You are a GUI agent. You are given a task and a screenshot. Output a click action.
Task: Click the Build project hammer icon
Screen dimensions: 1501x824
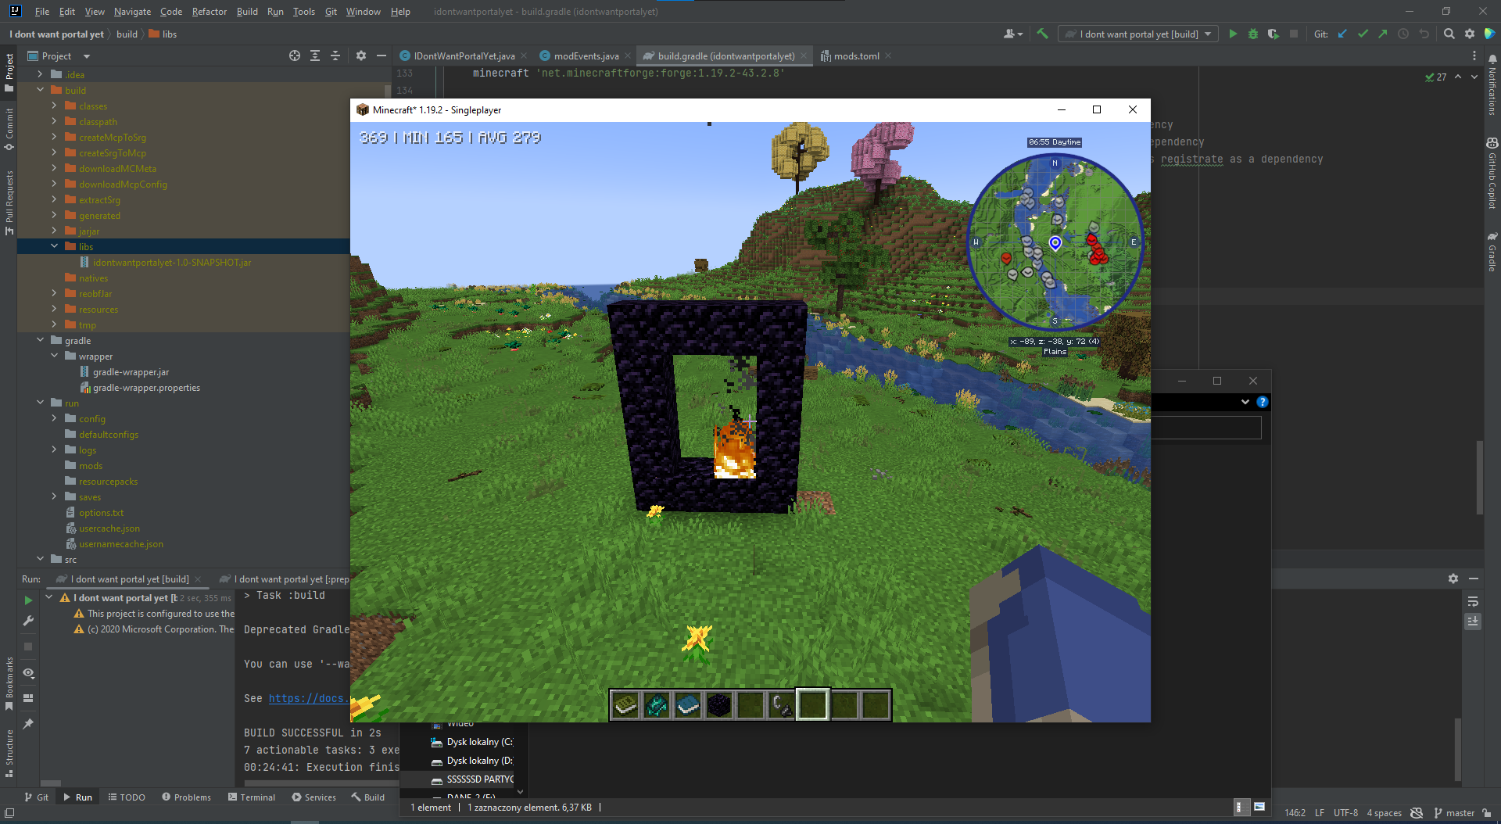click(1042, 34)
